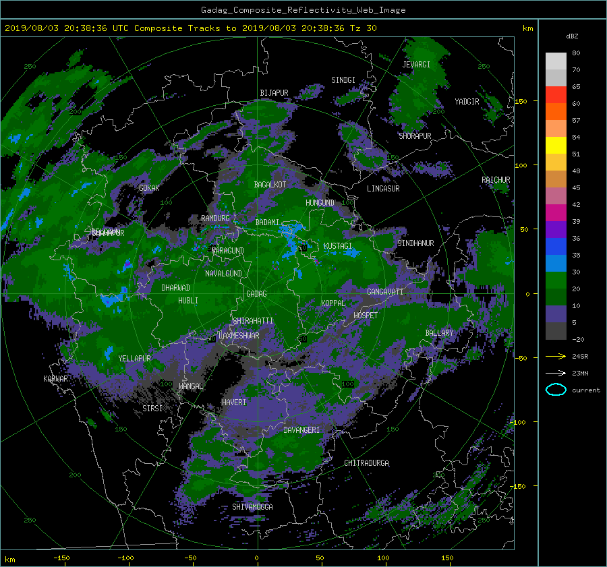Image resolution: width=607 pixels, height=567 pixels.
Task: Click the 20 dBZ green color swatch
Action: tap(556, 280)
